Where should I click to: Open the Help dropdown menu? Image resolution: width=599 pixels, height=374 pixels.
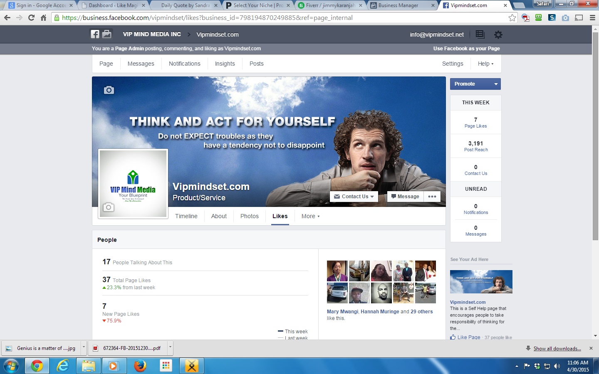click(x=485, y=64)
